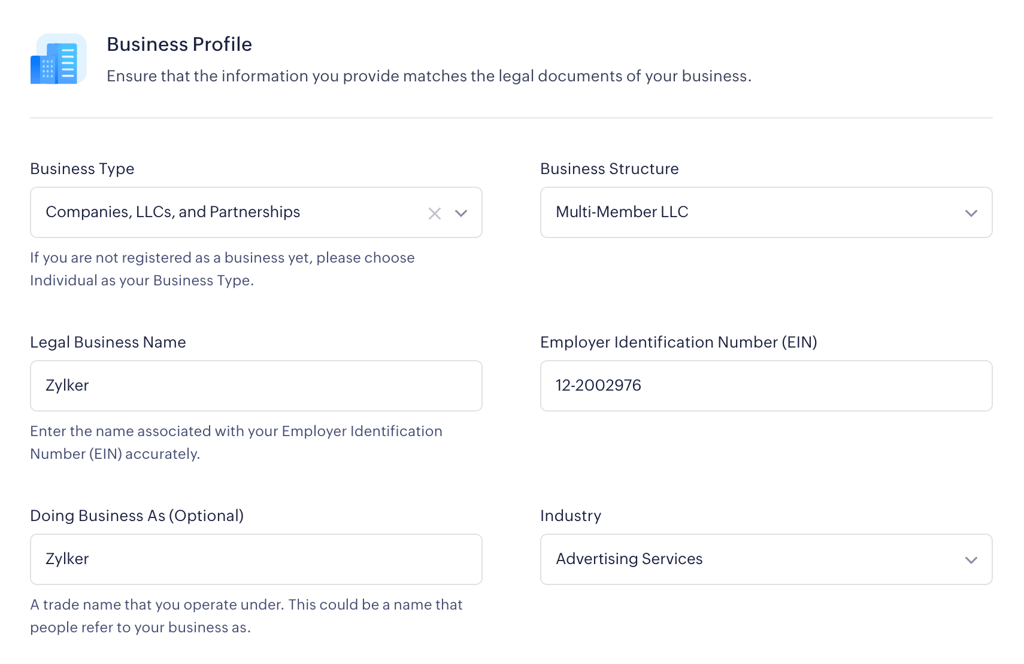
Task: Click the trade name helper text
Action: (246, 616)
